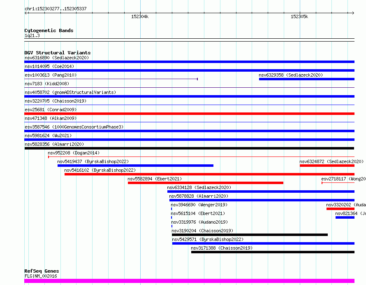Image resolution: width=366 pixels, height=285 pixels.
Task: Open variant nsv5429571 (ByrskaBishop2022)
Action: pos(208,239)
